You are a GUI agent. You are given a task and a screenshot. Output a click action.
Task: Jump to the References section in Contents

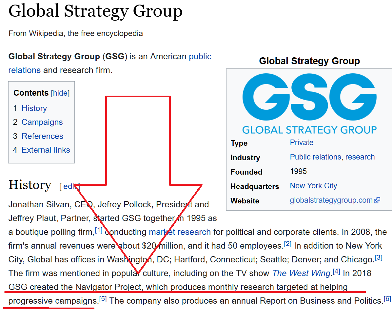43,136
